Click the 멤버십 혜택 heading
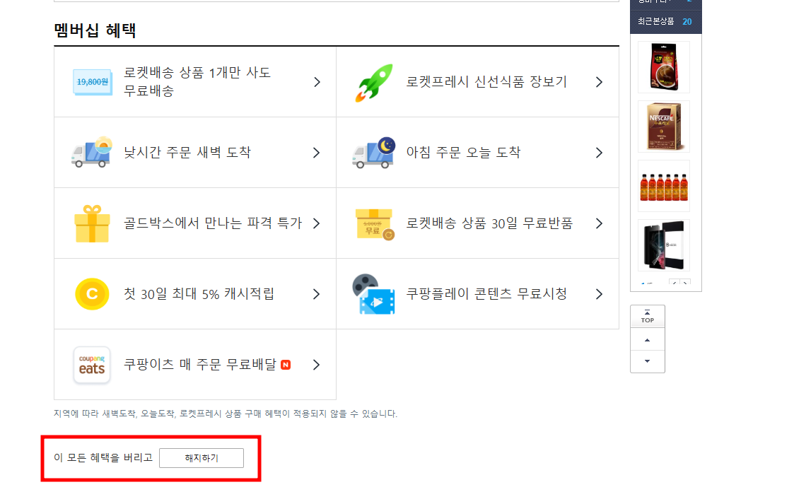This screenshot has width=794, height=492. coord(95,30)
